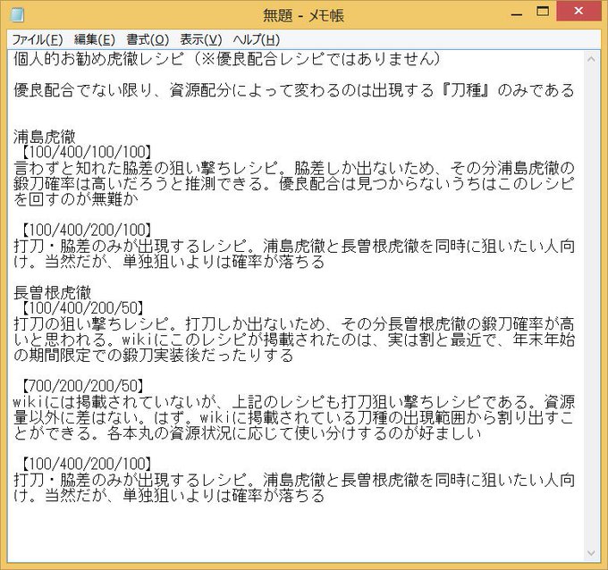Screen dimensions: 608x570
Task: Click the Notepad icon in title bar
Action: point(17,15)
